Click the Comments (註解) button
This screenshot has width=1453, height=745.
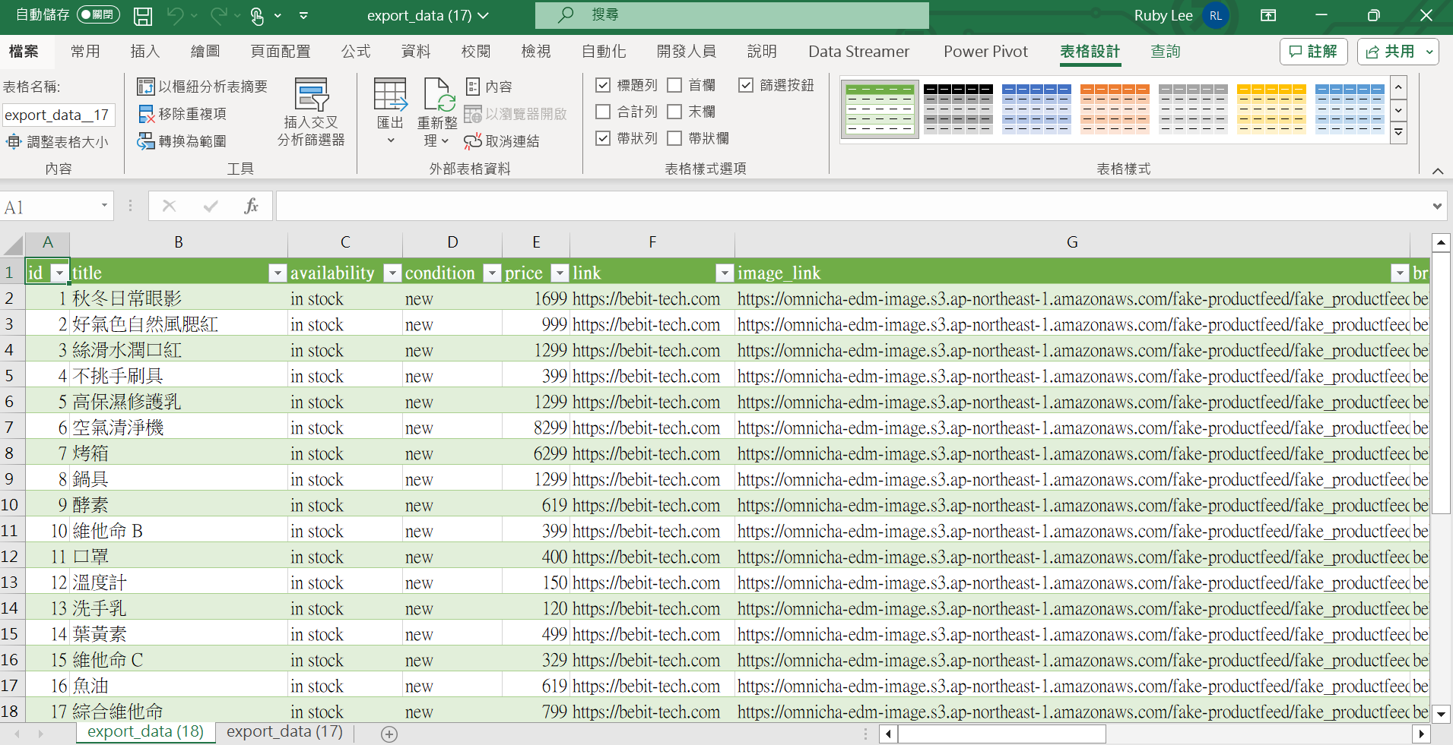pyautogui.click(x=1313, y=52)
